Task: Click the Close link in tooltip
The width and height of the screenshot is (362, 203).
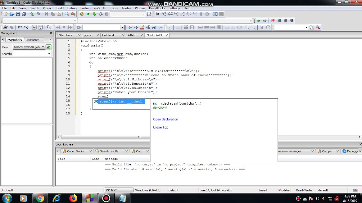Action: [157, 127]
